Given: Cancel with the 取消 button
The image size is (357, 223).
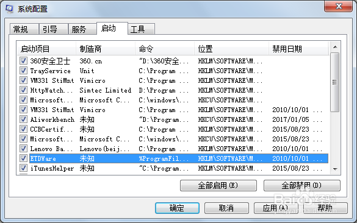Looking at the screenshot, I should point(226,208).
